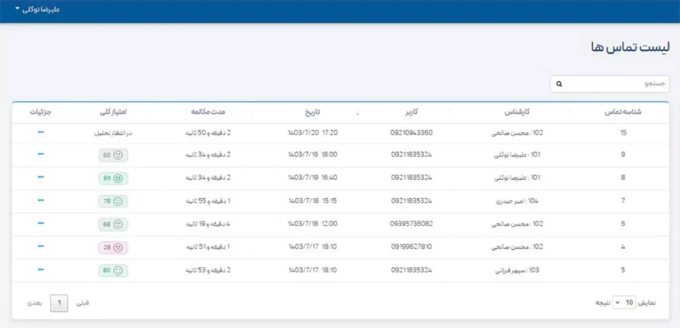Screen dimensions: 680x328
Task: Sort by شناسه تماس column header
Action: pos(623,112)
